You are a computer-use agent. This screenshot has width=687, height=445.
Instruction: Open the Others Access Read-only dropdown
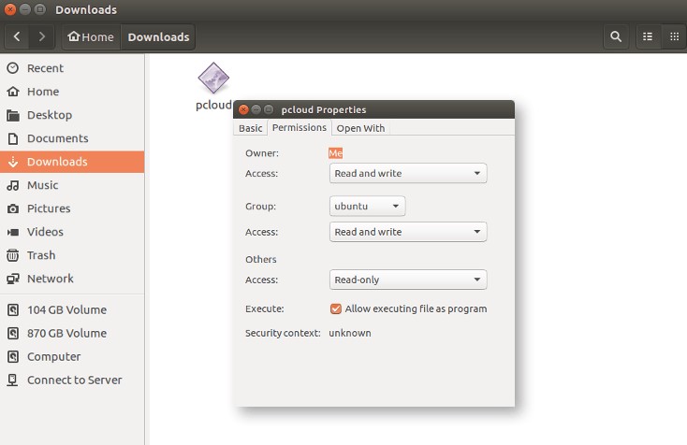click(x=408, y=280)
